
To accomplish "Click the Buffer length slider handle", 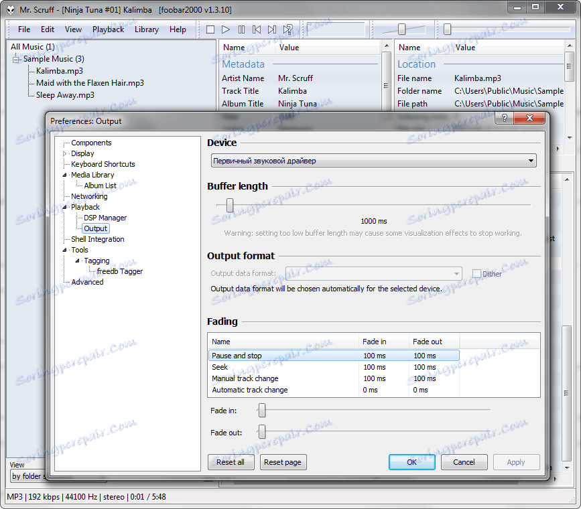I will tap(230, 205).
